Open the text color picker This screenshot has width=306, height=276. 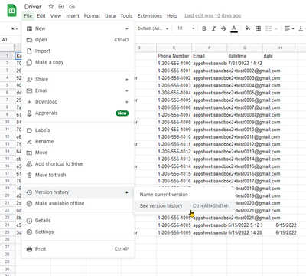click(234, 28)
